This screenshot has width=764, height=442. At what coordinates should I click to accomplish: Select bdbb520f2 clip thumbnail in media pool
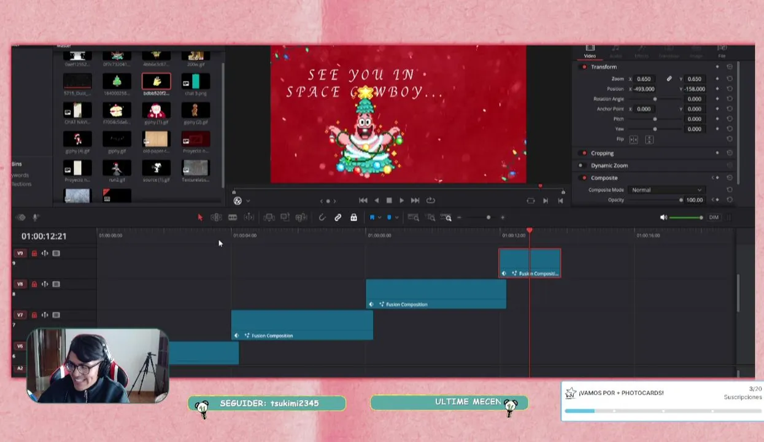[156, 82]
